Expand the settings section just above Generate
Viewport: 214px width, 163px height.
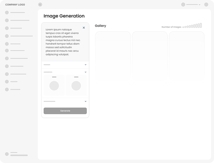point(85,101)
